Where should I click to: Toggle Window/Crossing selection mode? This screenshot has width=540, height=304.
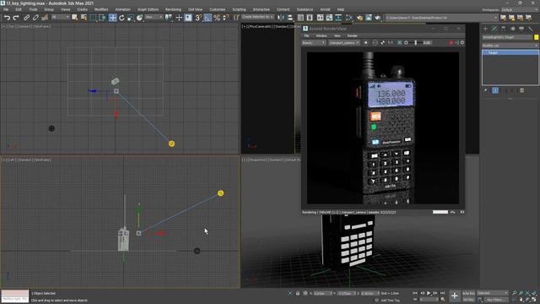point(102,18)
